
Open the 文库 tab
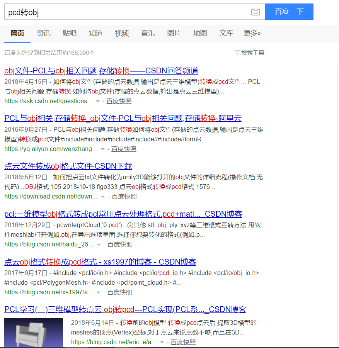coord(226,33)
